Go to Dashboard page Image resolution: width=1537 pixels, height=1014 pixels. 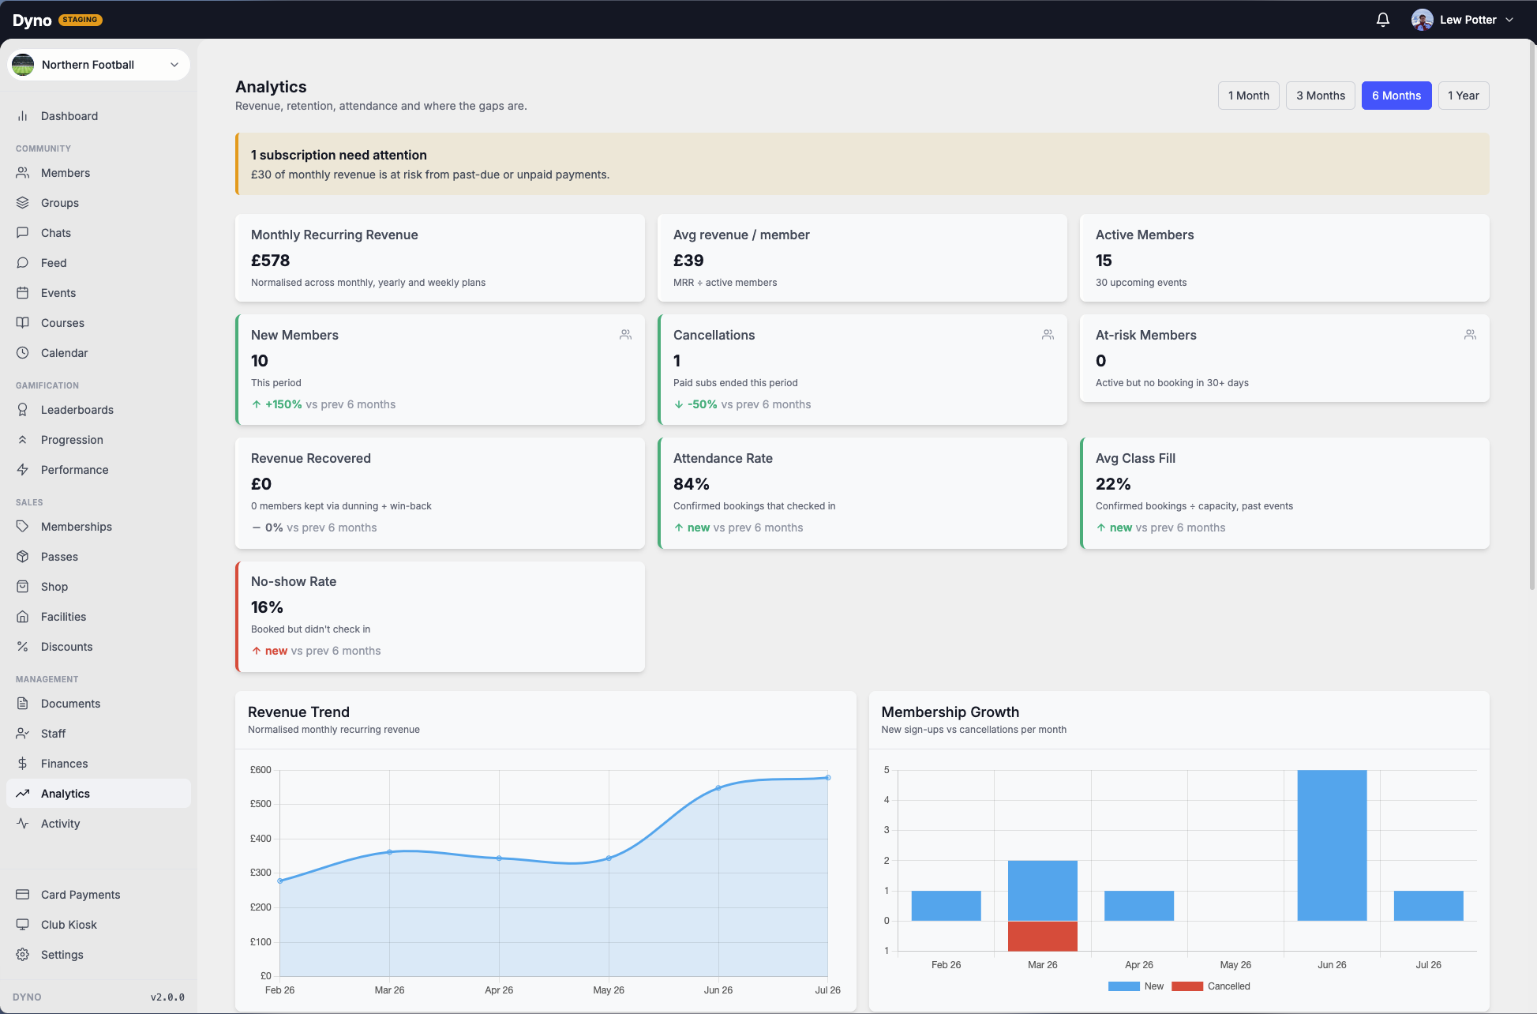[x=99, y=116]
